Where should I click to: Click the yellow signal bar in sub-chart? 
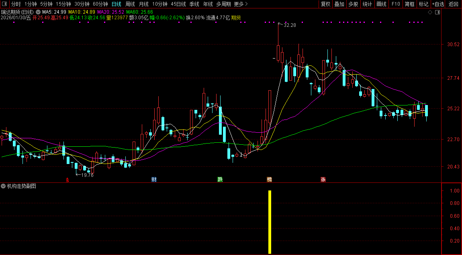click(270, 222)
